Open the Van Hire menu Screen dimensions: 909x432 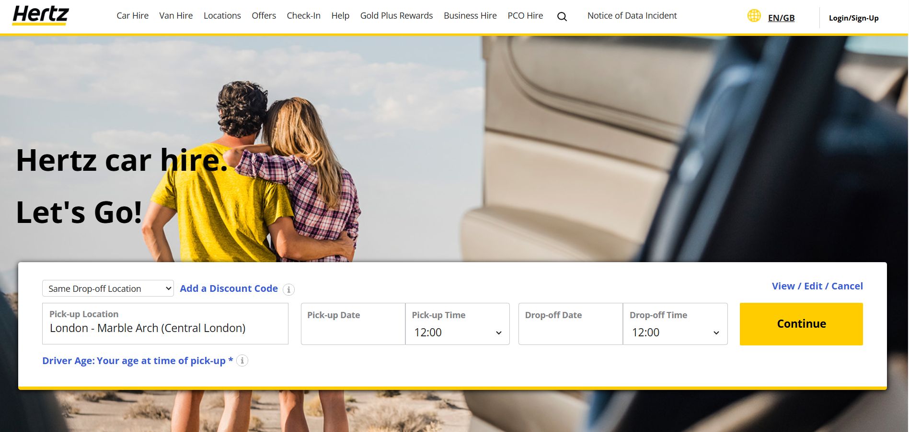(176, 16)
